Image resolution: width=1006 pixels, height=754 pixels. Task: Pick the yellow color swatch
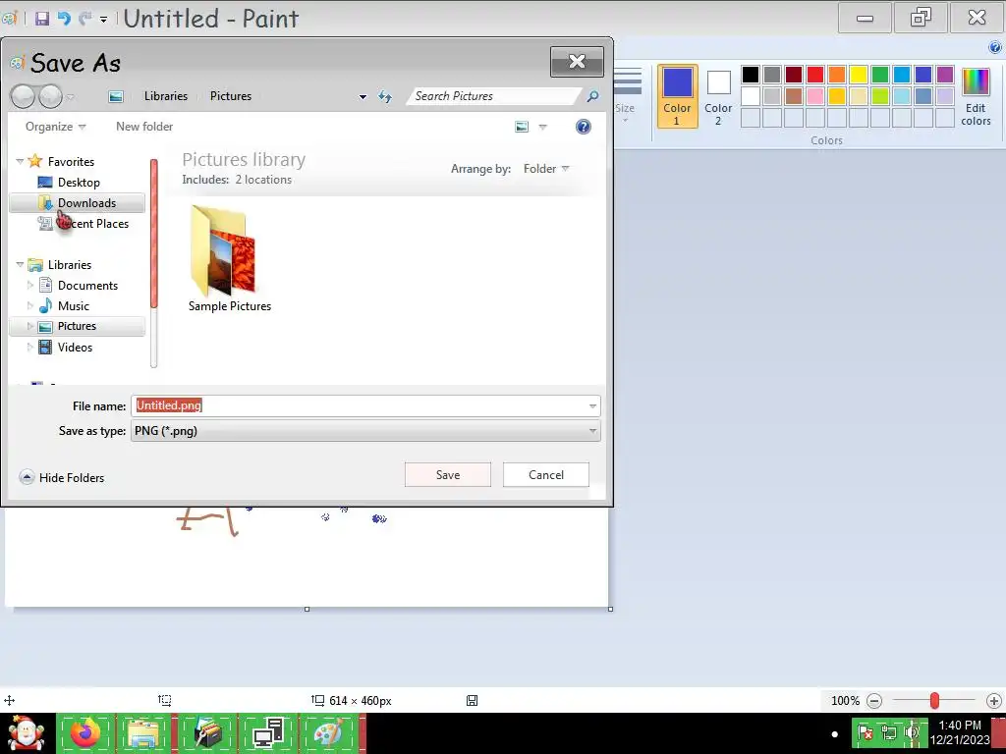pyautogui.click(x=859, y=75)
